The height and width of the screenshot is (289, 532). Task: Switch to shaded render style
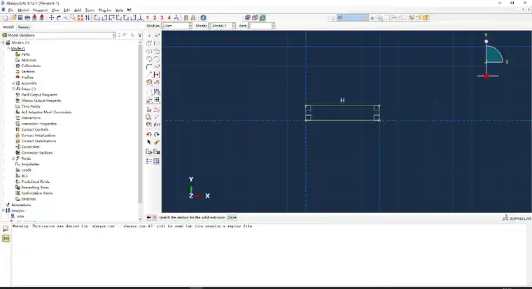[x=262, y=17]
